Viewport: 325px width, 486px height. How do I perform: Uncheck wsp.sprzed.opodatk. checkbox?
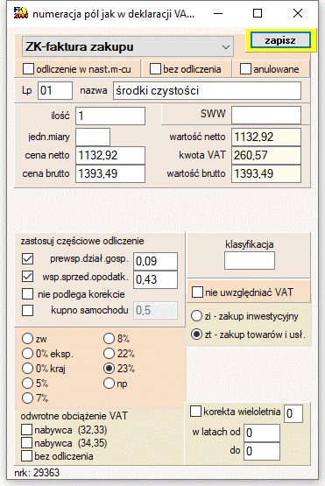[x=28, y=277]
